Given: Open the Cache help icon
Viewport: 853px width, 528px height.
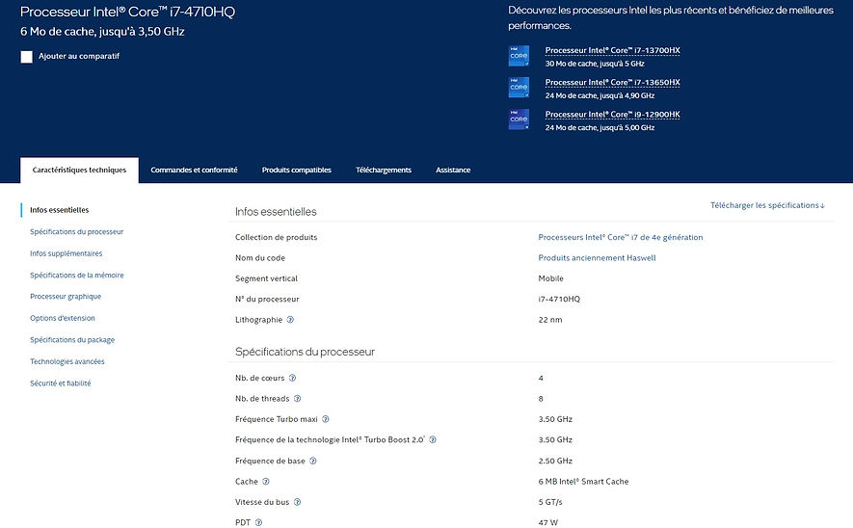Looking at the screenshot, I should (x=265, y=482).
